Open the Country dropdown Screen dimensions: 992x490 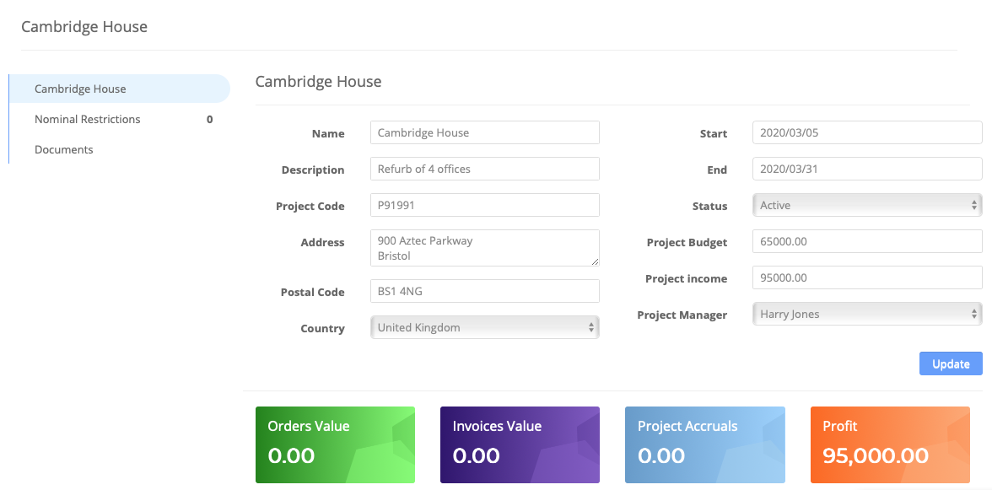tap(484, 327)
